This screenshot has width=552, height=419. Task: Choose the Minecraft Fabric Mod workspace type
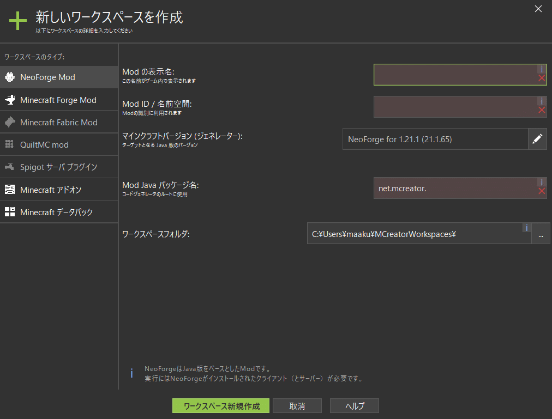tap(59, 123)
